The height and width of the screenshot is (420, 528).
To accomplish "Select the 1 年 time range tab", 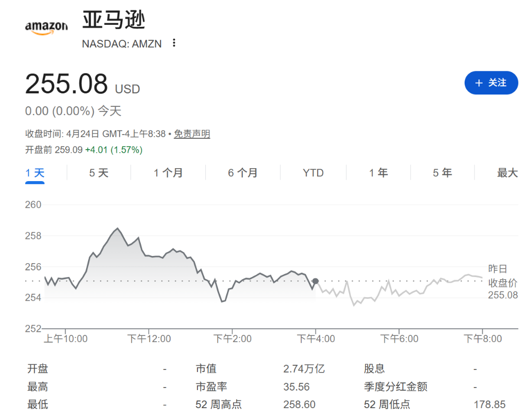I will point(378,173).
